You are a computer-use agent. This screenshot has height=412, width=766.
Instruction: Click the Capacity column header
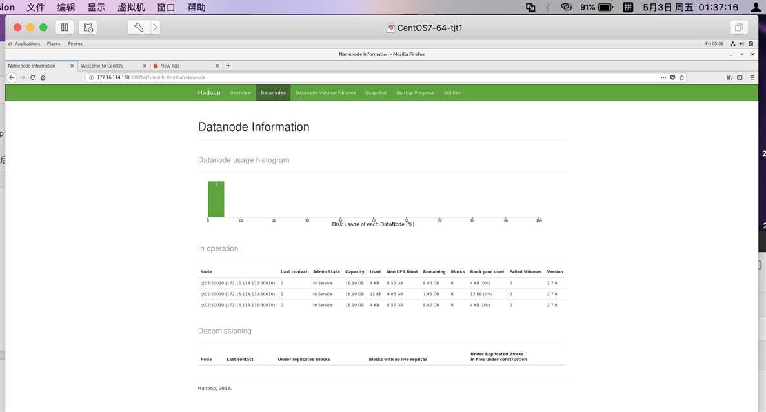[x=355, y=272]
